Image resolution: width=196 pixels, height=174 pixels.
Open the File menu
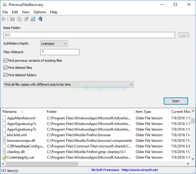coord(5,12)
